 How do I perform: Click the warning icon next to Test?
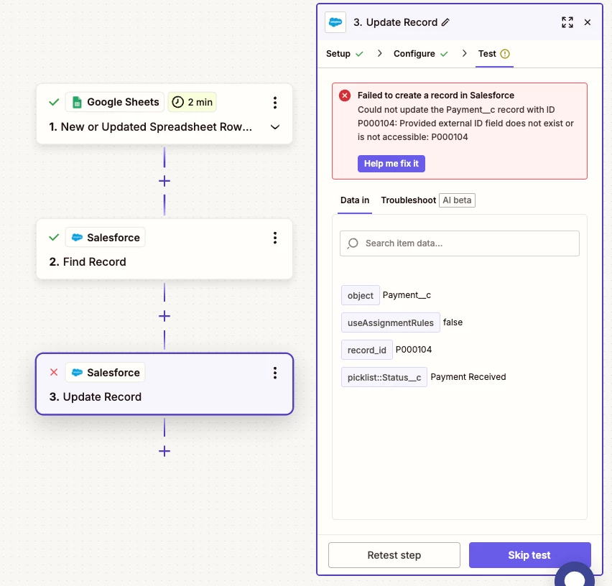(x=505, y=54)
